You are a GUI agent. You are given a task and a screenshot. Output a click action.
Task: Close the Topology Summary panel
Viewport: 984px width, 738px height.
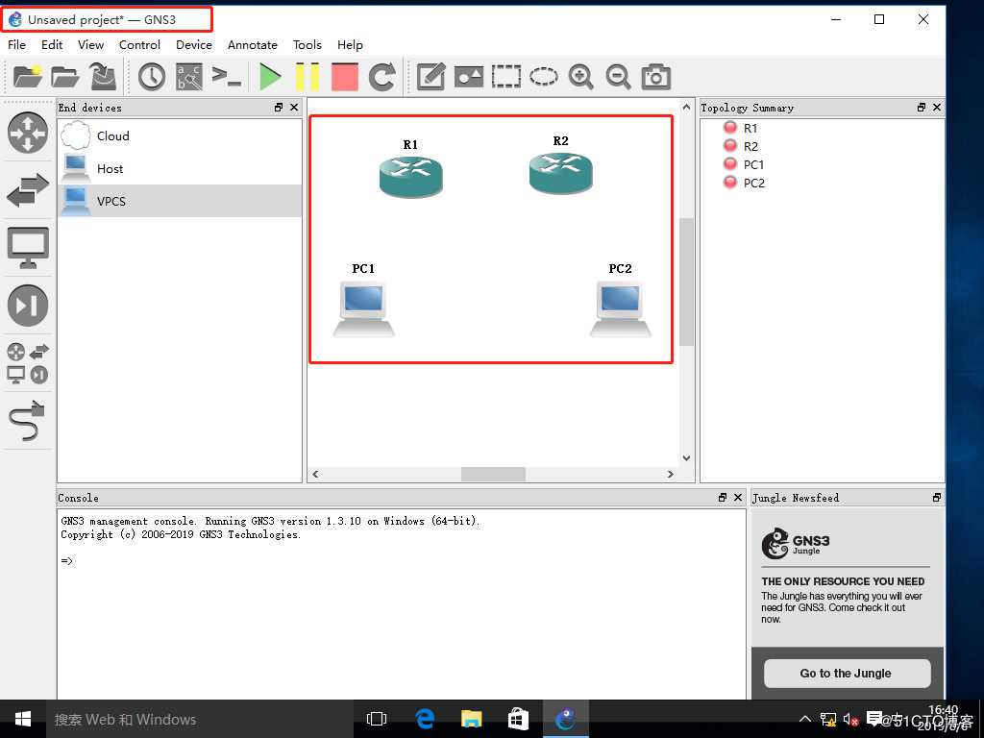937,108
